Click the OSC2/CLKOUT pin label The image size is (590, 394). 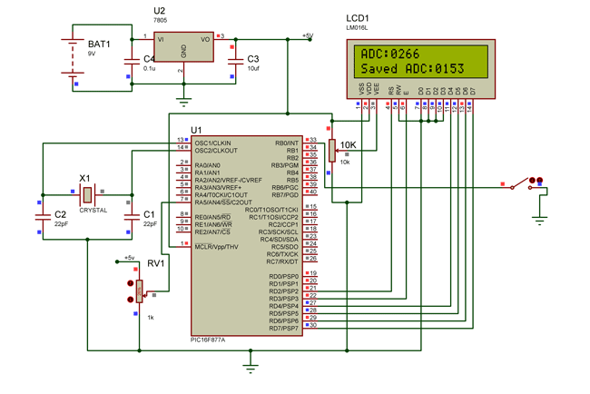point(216,151)
